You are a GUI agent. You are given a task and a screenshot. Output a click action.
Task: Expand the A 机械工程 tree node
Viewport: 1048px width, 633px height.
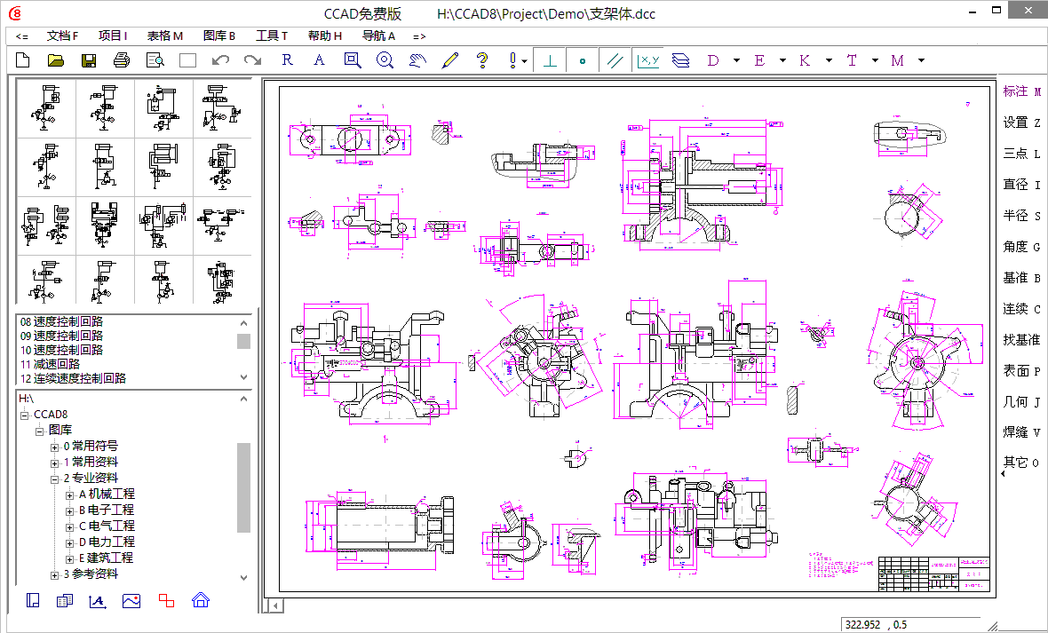click(x=70, y=495)
